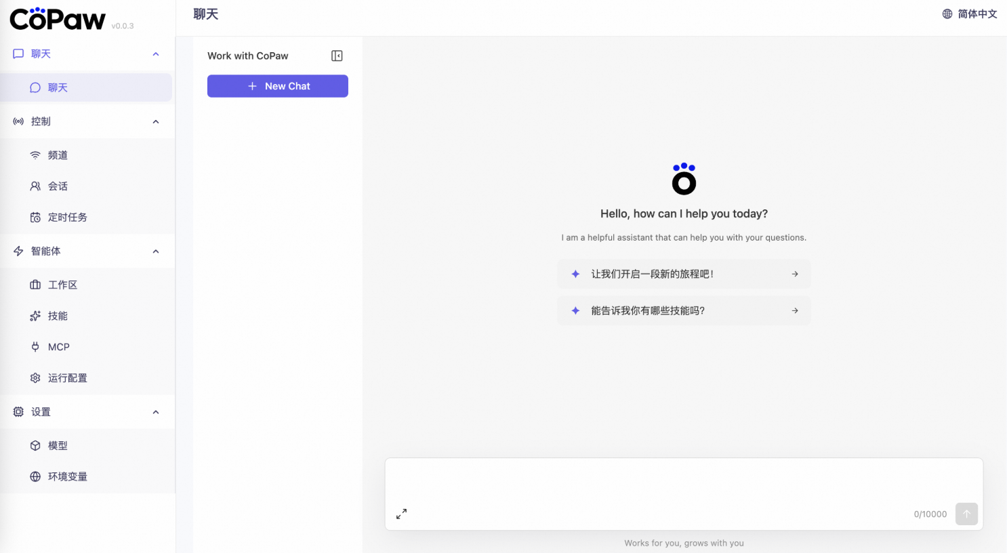Start a New Chat
Image resolution: width=1007 pixels, height=553 pixels.
coord(278,86)
